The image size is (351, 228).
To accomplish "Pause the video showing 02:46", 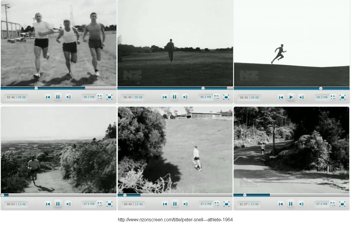I will (x=58, y=97).
